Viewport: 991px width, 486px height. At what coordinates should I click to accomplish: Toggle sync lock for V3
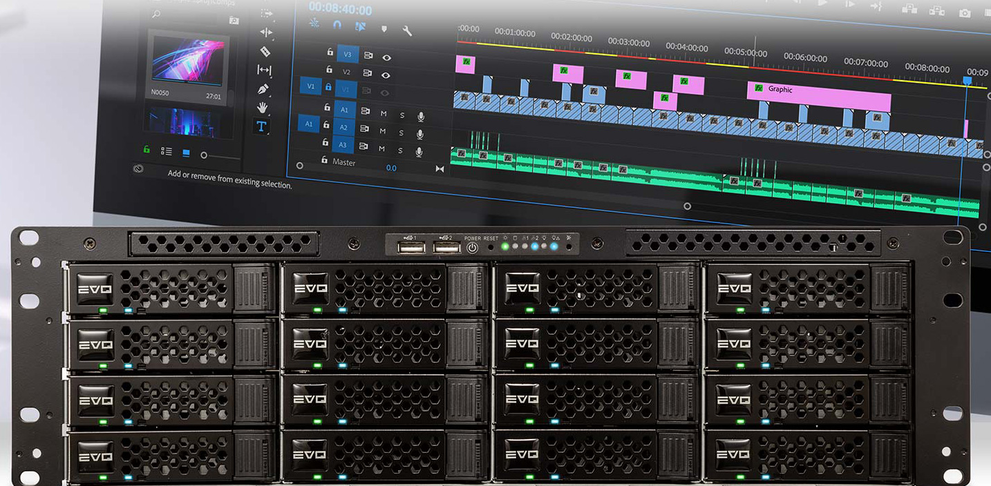368,56
